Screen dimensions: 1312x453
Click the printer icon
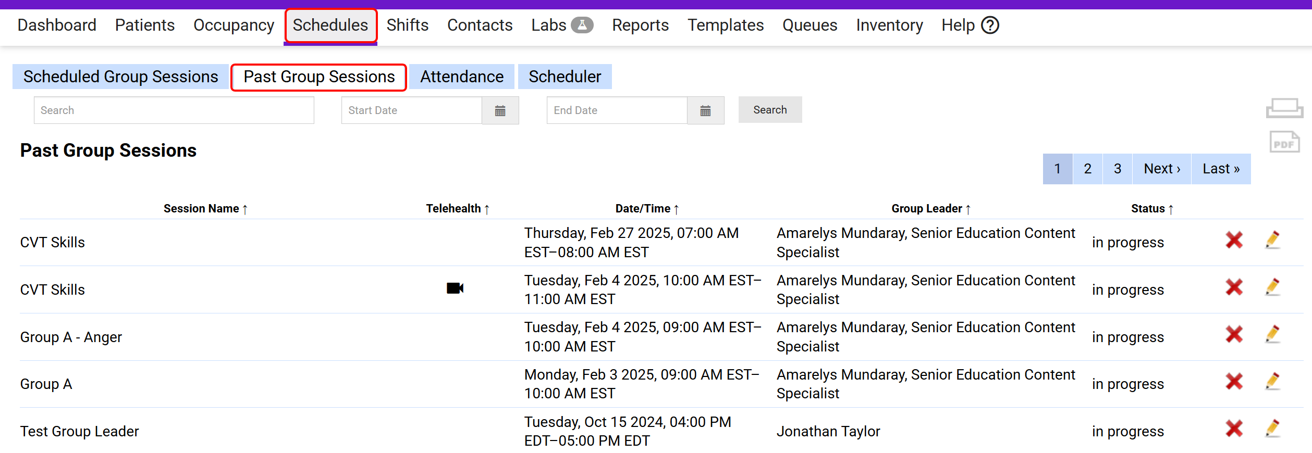coord(1284,108)
